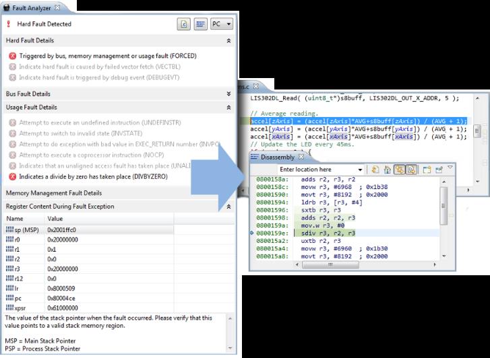The image size is (490, 358).
Task: Open the Disassembly view menu triangle
Action: (450, 168)
